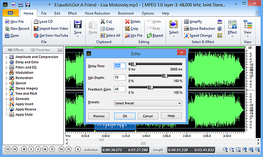263x157 pixels.
Task: Open the Bookmark ribbon tab
Action: point(126,13)
